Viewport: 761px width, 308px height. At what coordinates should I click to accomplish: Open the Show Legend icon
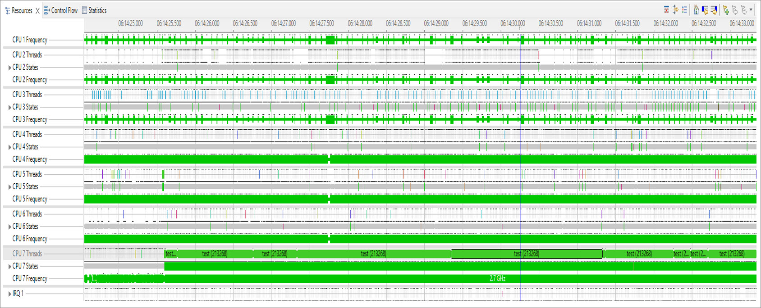tap(684, 10)
